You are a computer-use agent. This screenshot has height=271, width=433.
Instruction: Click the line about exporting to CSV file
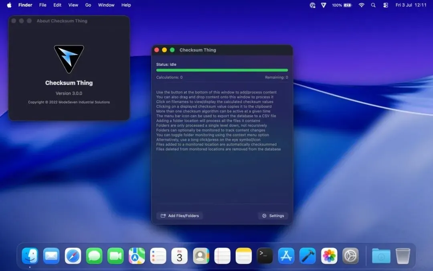pyautogui.click(x=216, y=116)
